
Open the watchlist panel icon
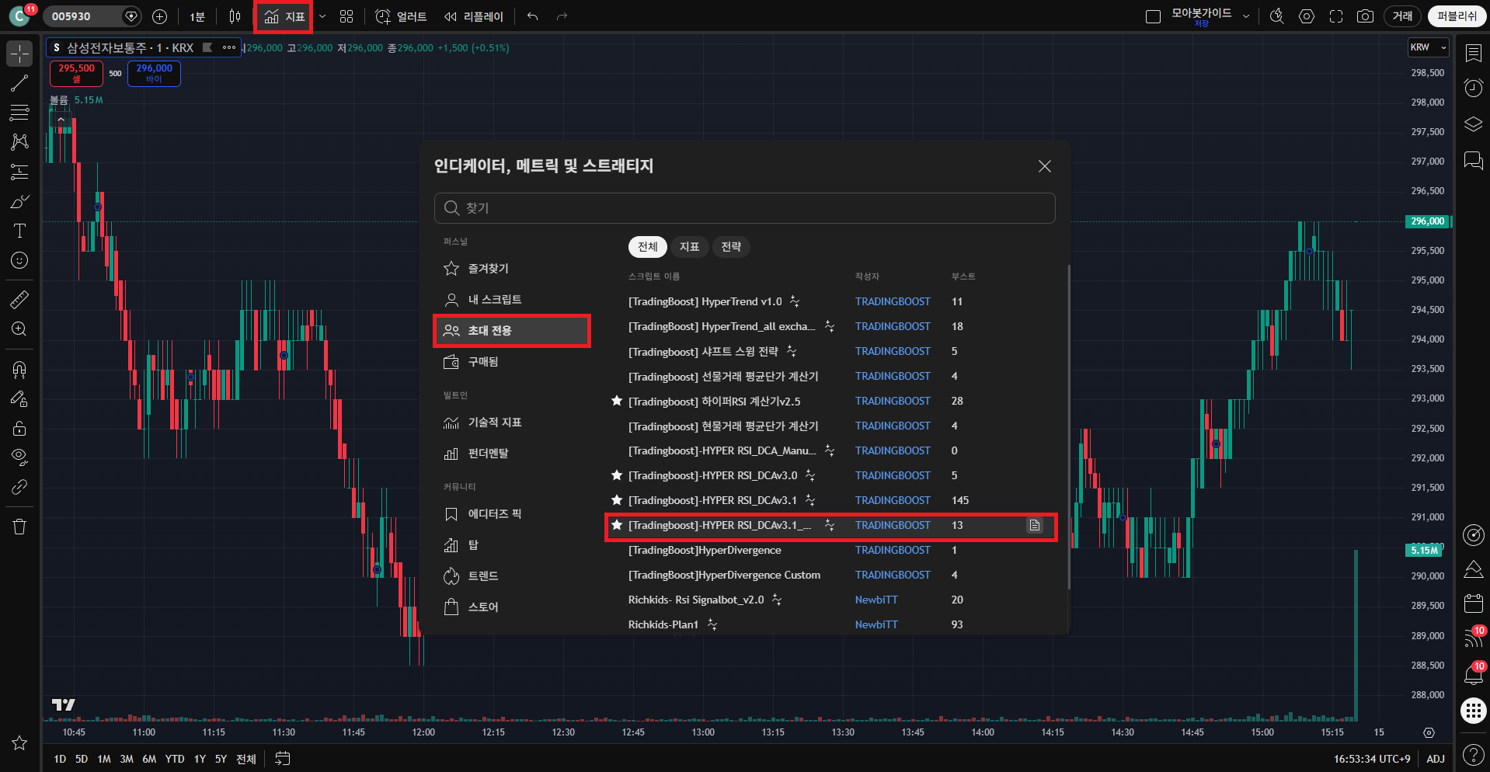click(x=1473, y=53)
